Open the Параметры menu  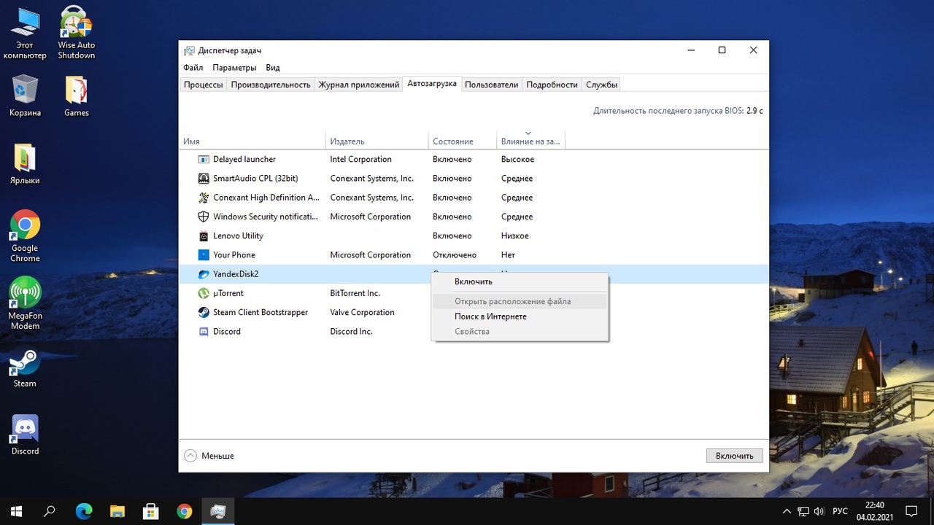pyautogui.click(x=234, y=68)
